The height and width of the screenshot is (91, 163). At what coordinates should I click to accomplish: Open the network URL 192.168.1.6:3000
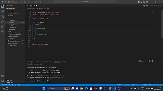51,73
